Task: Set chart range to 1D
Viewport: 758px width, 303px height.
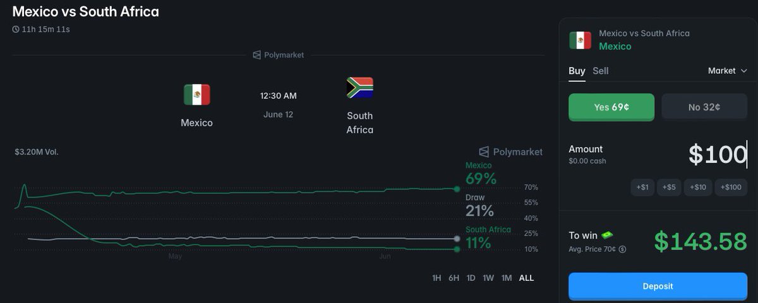Action: point(471,278)
